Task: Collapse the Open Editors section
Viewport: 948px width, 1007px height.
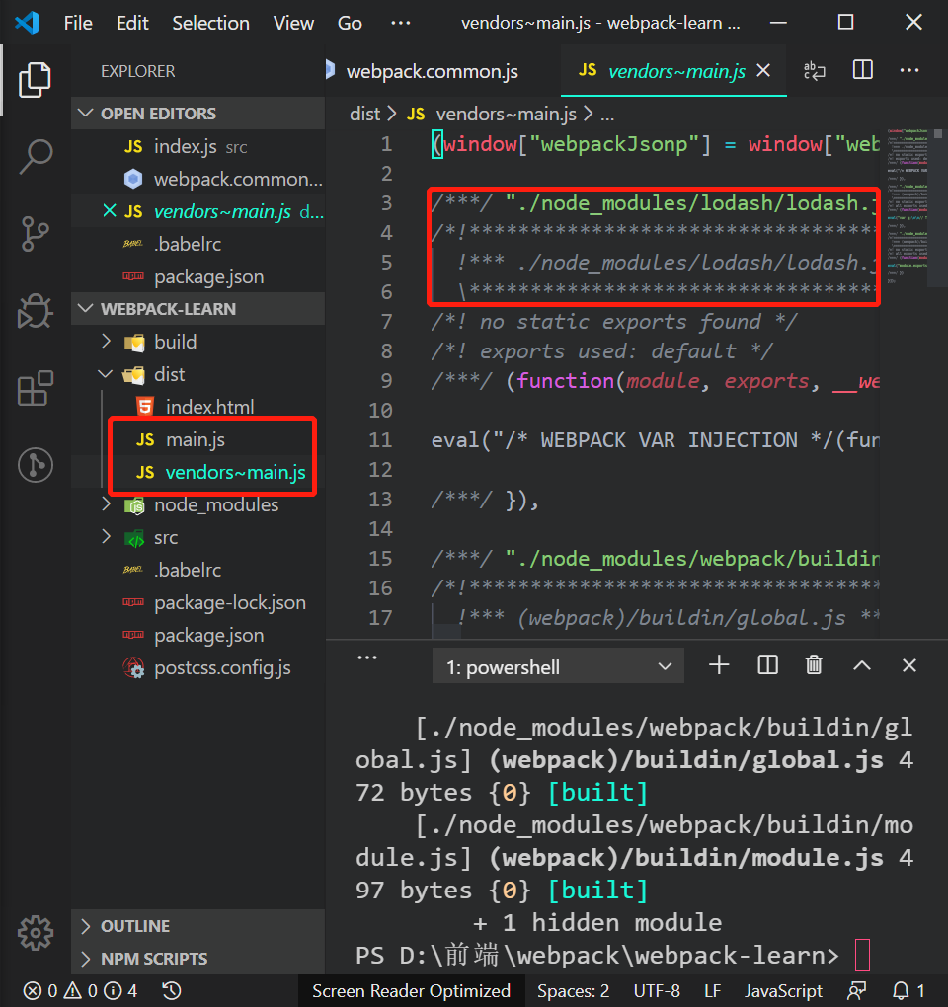Action: (197, 114)
